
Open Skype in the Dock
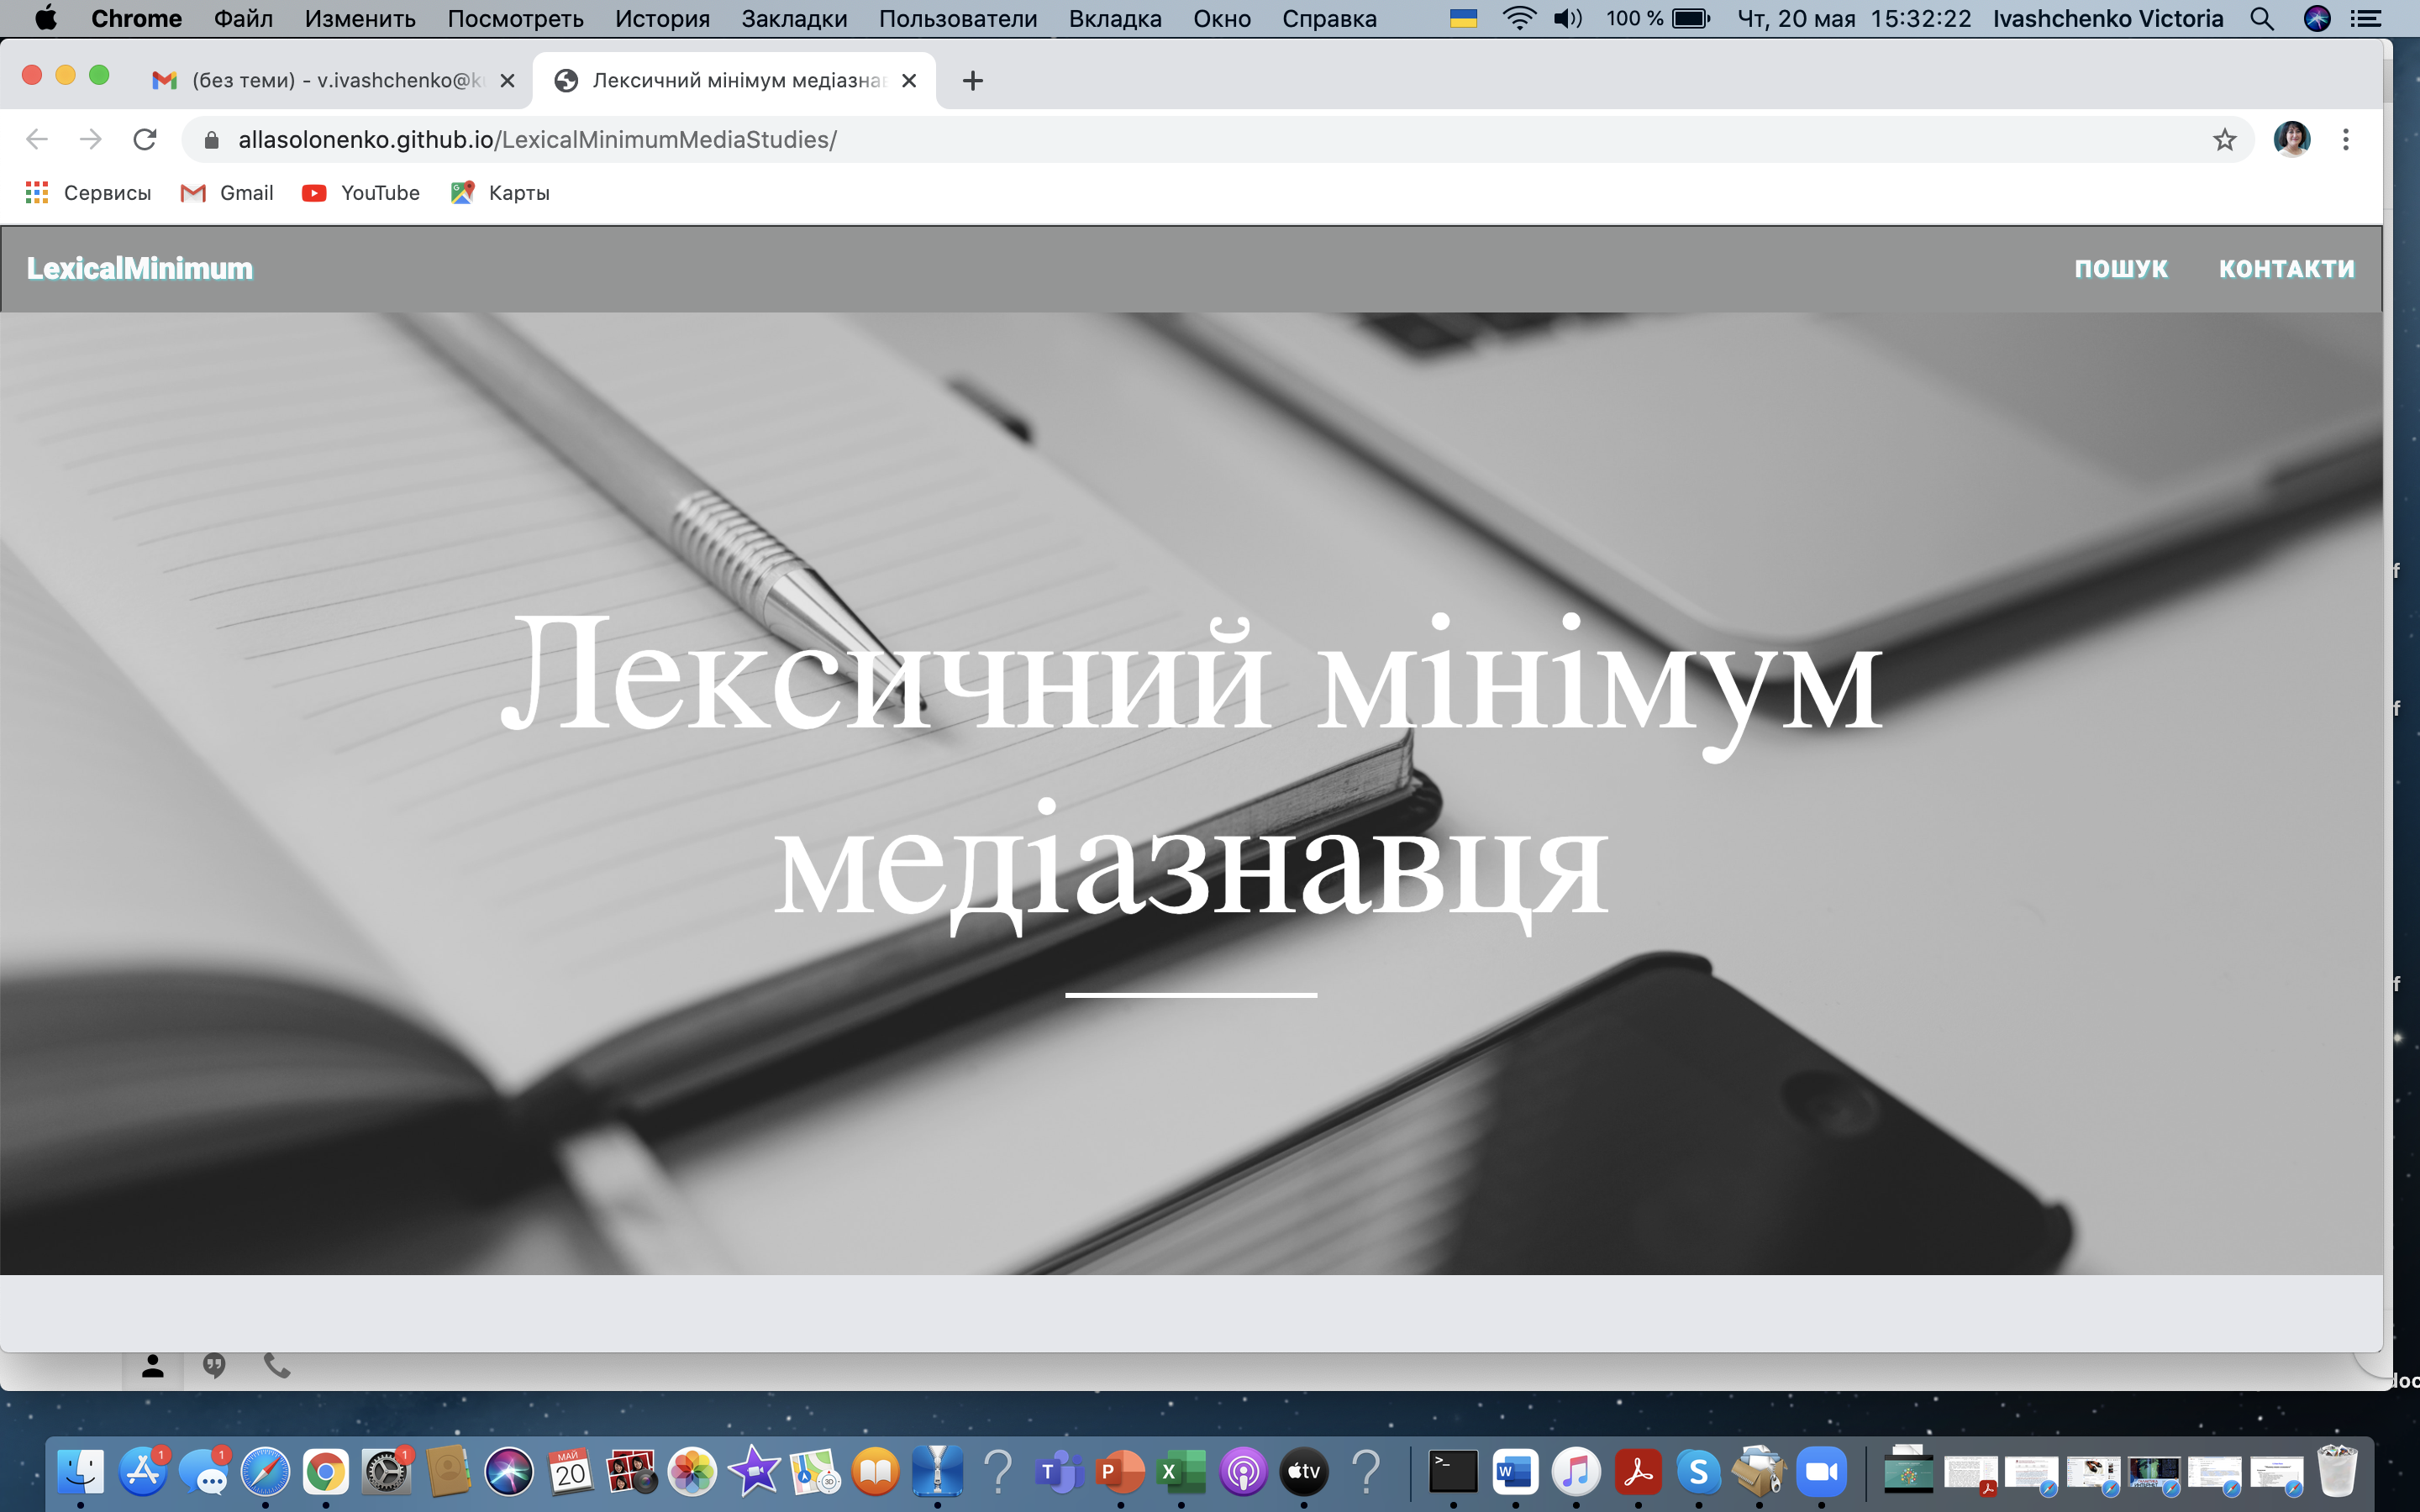(x=1698, y=1471)
